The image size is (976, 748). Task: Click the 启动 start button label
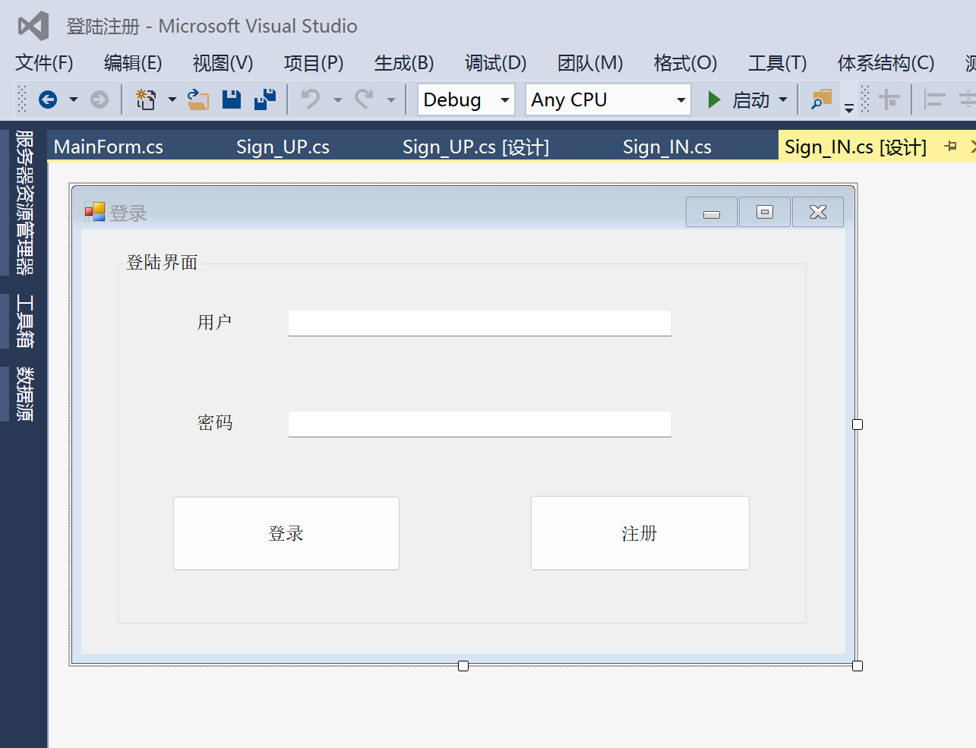point(750,99)
